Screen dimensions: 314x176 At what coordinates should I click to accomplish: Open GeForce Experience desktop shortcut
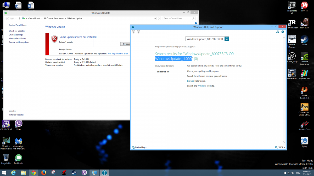point(304,59)
